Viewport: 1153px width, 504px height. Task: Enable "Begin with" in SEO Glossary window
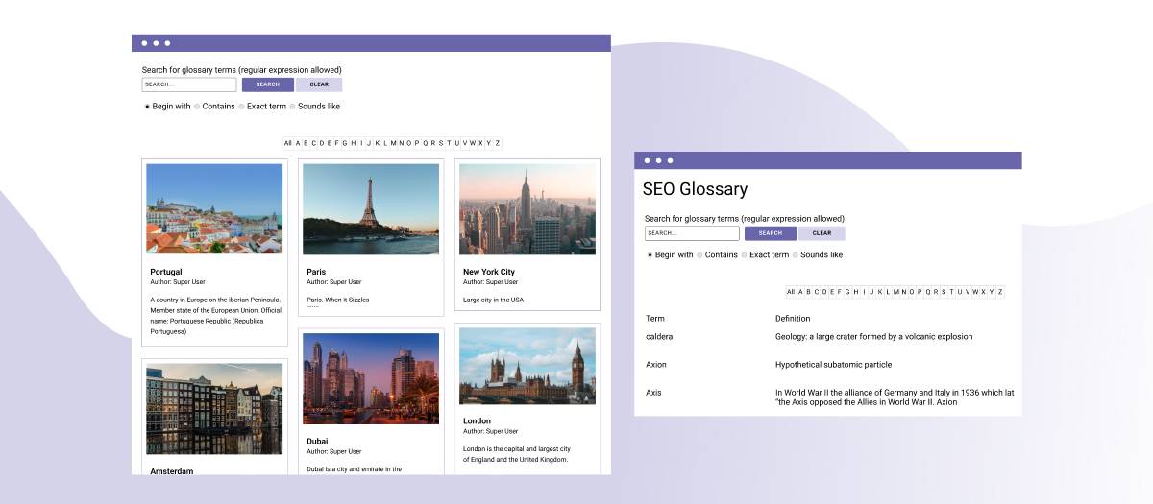(650, 255)
